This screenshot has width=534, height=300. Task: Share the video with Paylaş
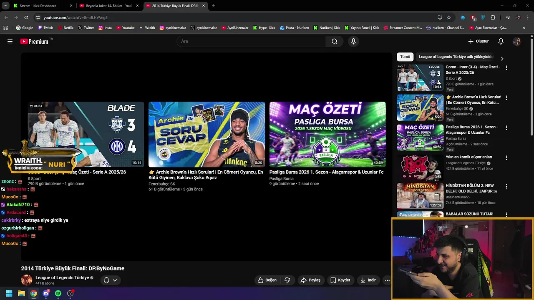pos(310,280)
